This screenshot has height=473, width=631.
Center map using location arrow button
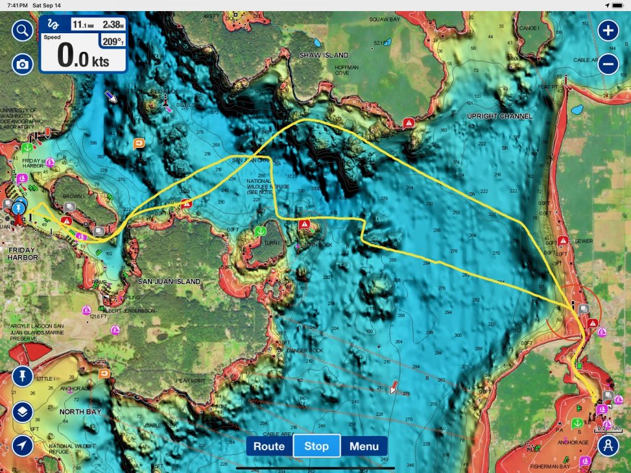22,445
